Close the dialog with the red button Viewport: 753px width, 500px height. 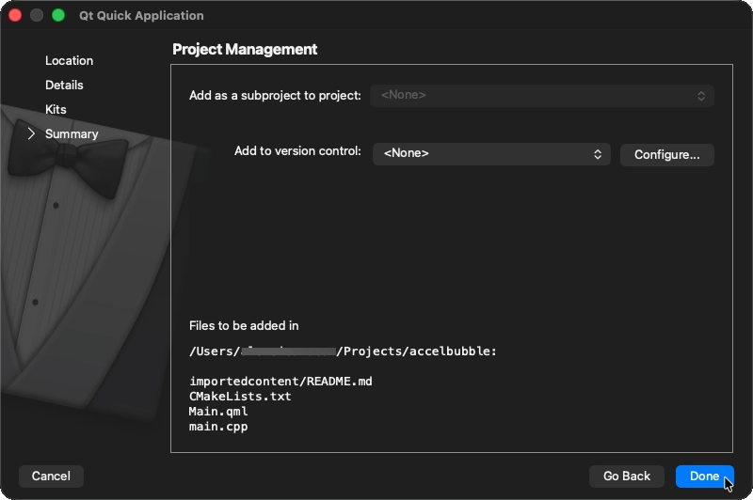point(15,15)
